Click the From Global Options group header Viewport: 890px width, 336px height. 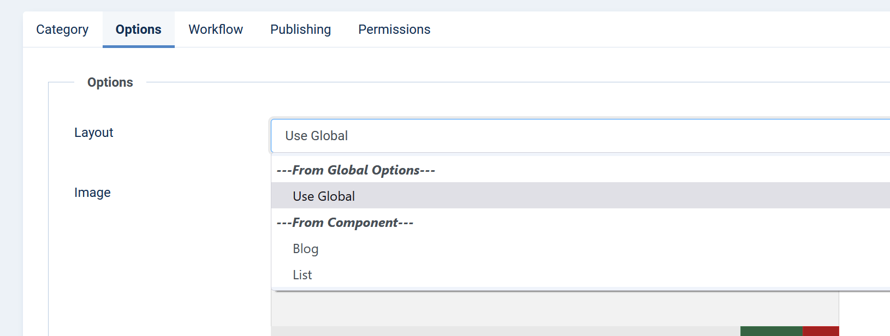(356, 170)
